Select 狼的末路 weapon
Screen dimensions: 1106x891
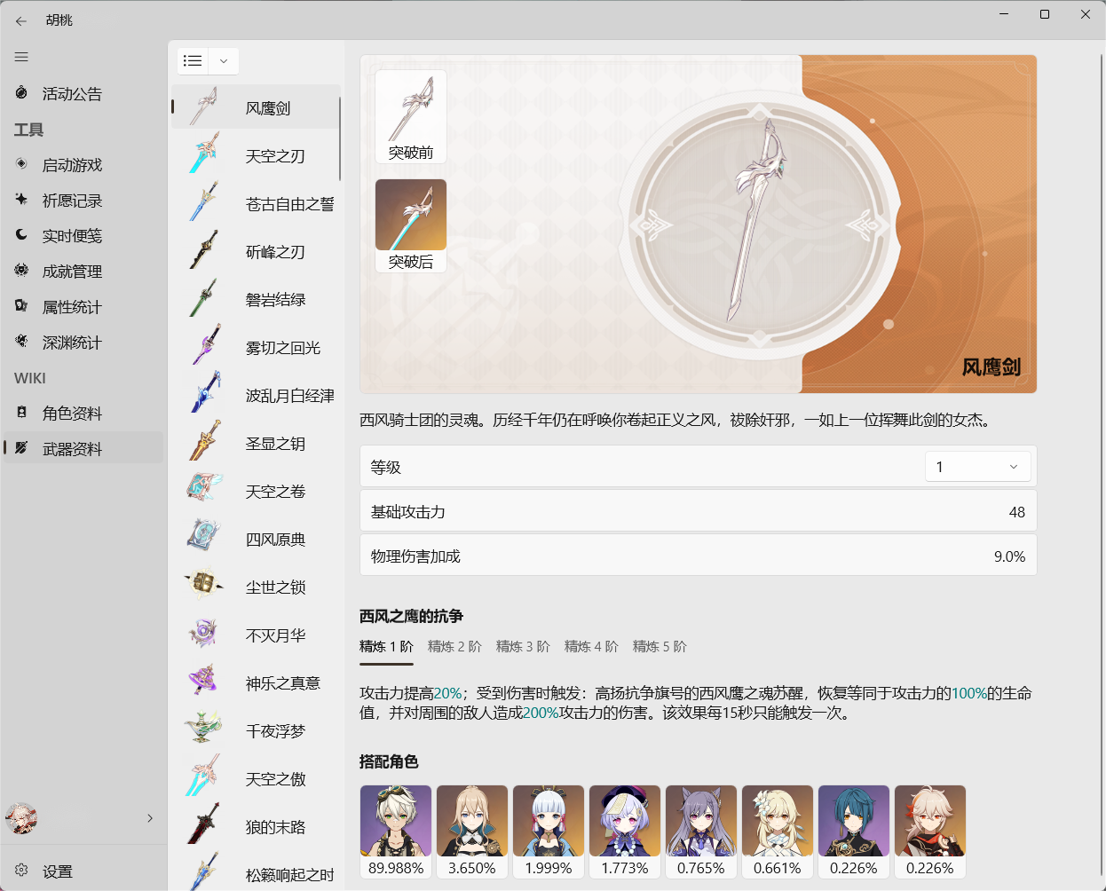point(255,827)
